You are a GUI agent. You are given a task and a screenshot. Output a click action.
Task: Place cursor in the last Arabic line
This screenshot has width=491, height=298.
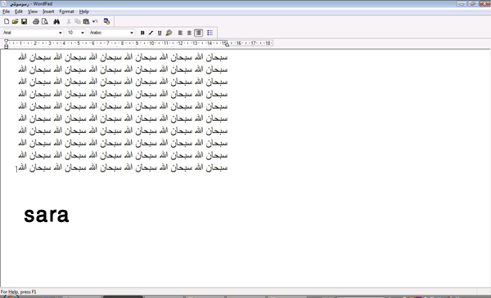123,167
